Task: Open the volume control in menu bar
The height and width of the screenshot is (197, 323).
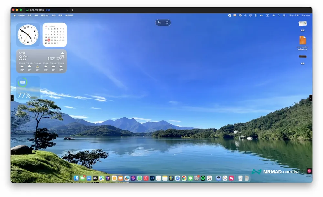Action: point(261,16)
